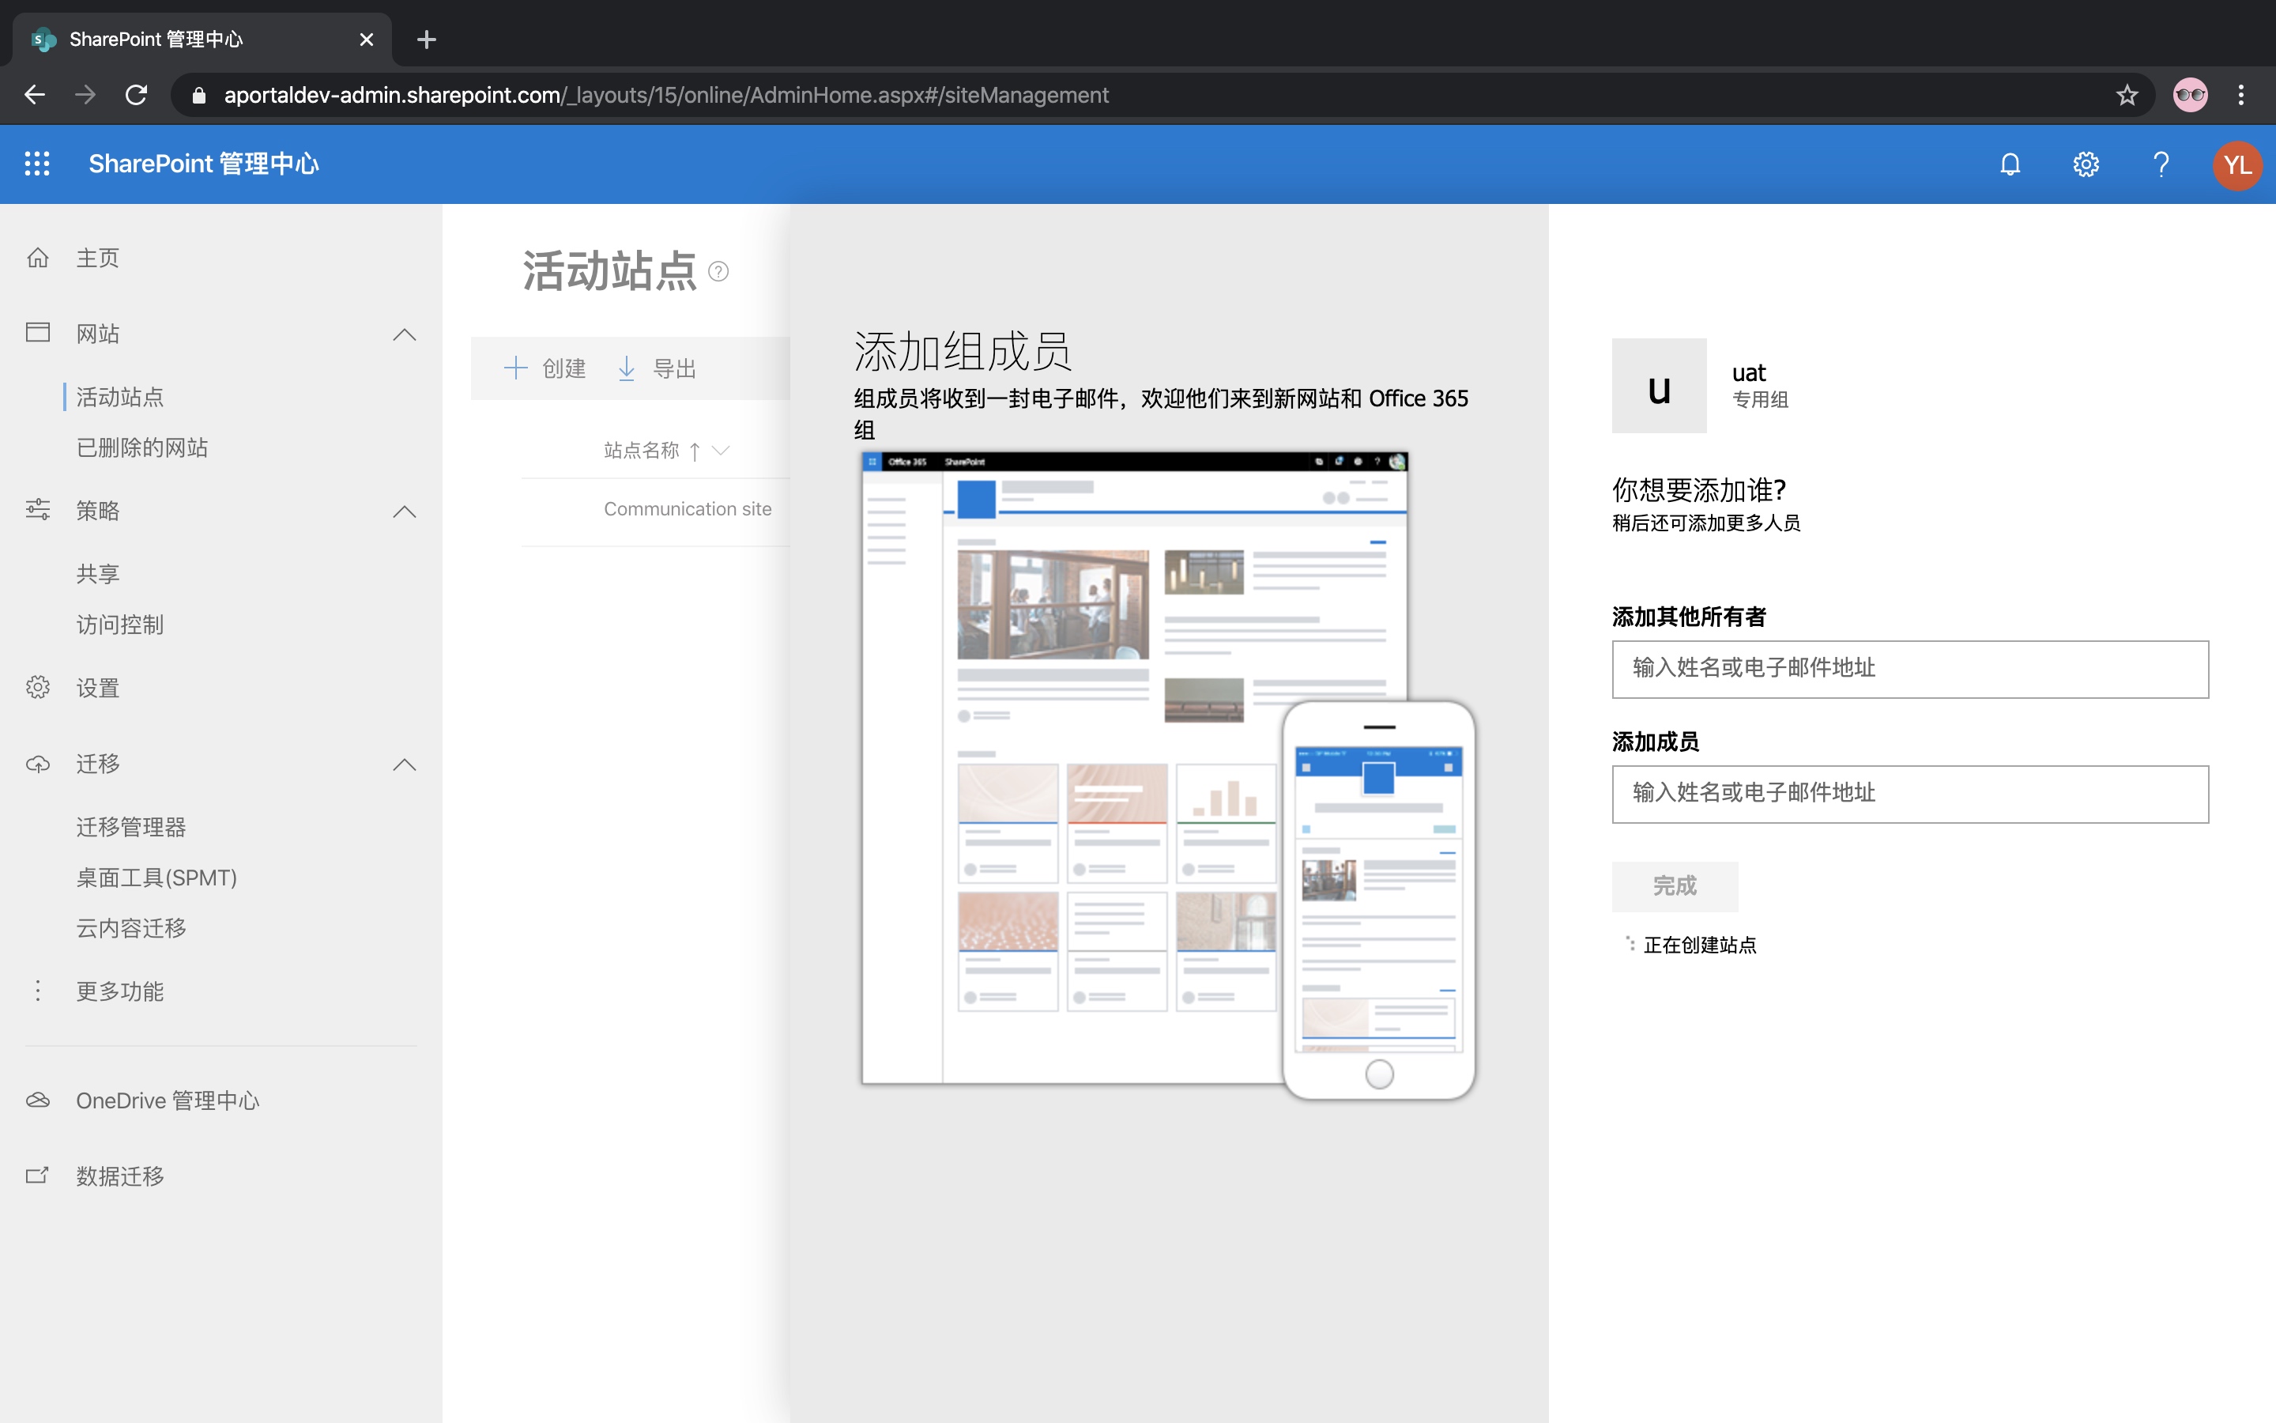This screenshot has width=2276, height=1423.
Task: Click the 导出 button label
Action: [674, 369]
